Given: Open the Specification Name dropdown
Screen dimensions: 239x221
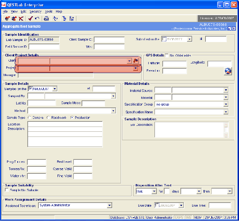Looking at the screenshot, I should pos(226,112).
